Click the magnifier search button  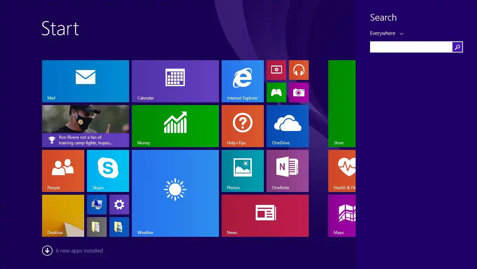(x=457, y=47)
